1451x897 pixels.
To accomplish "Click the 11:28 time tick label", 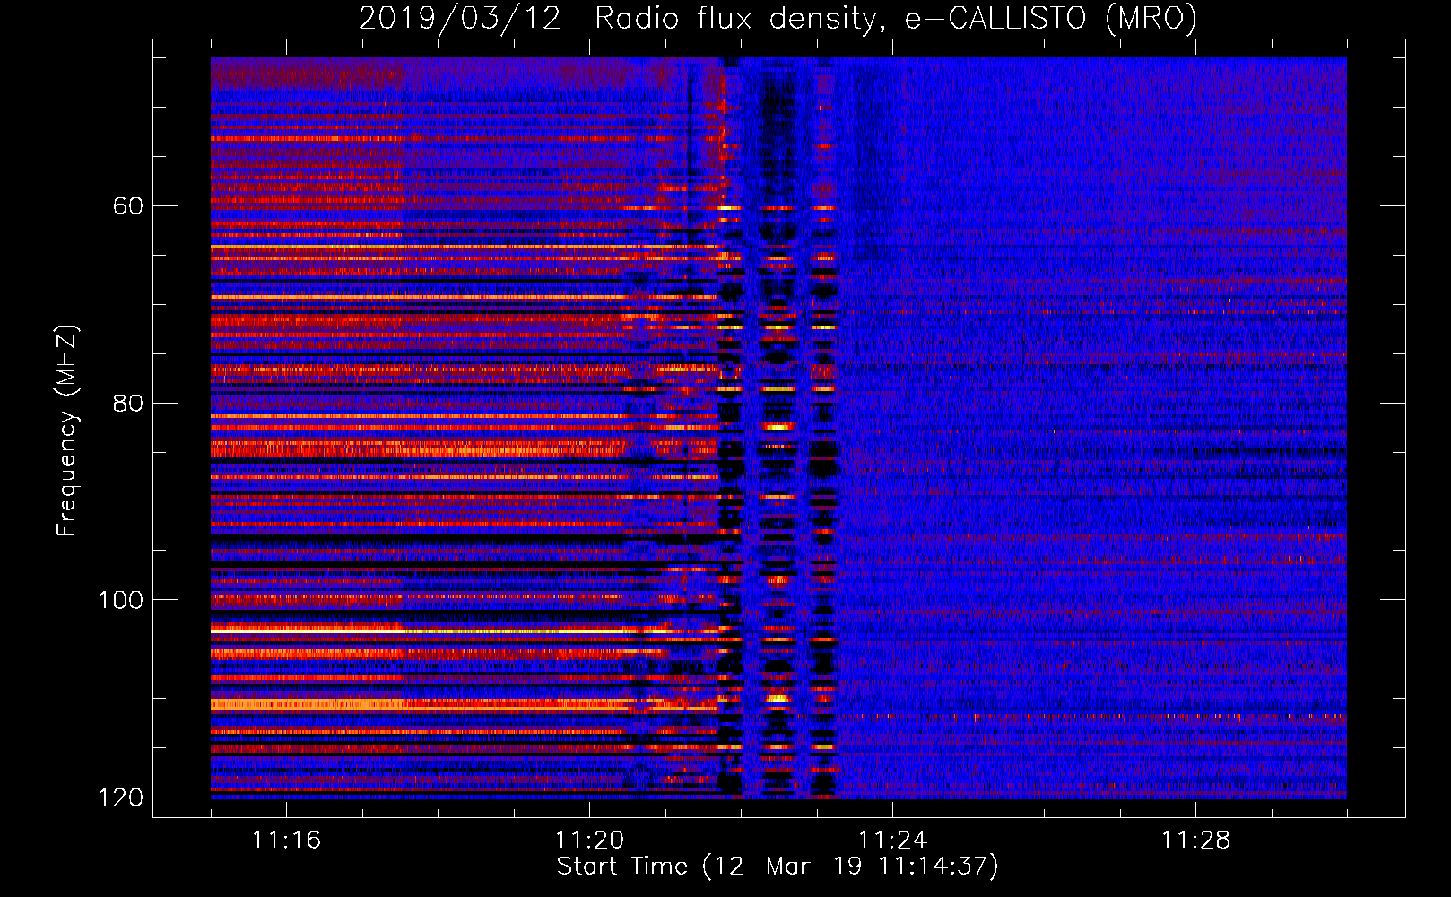I will pyautogui.click(x=1196, y=840).
